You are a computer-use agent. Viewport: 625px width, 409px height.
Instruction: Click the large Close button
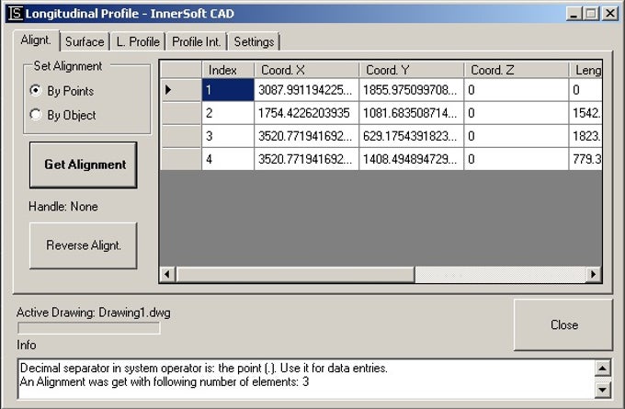click(x=563, y=324)
